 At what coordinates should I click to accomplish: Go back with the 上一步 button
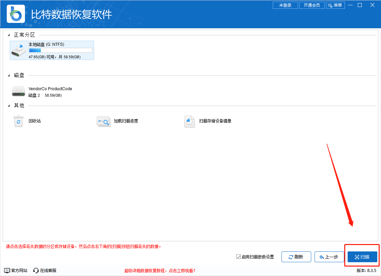click(x=329, y=257)
